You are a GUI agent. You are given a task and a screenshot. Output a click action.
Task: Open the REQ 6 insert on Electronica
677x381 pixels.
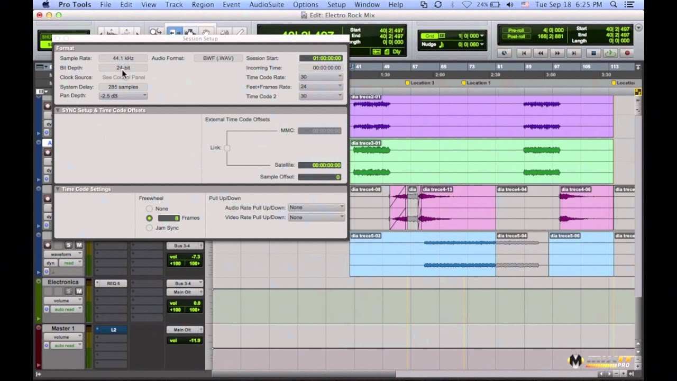[113, 284]
